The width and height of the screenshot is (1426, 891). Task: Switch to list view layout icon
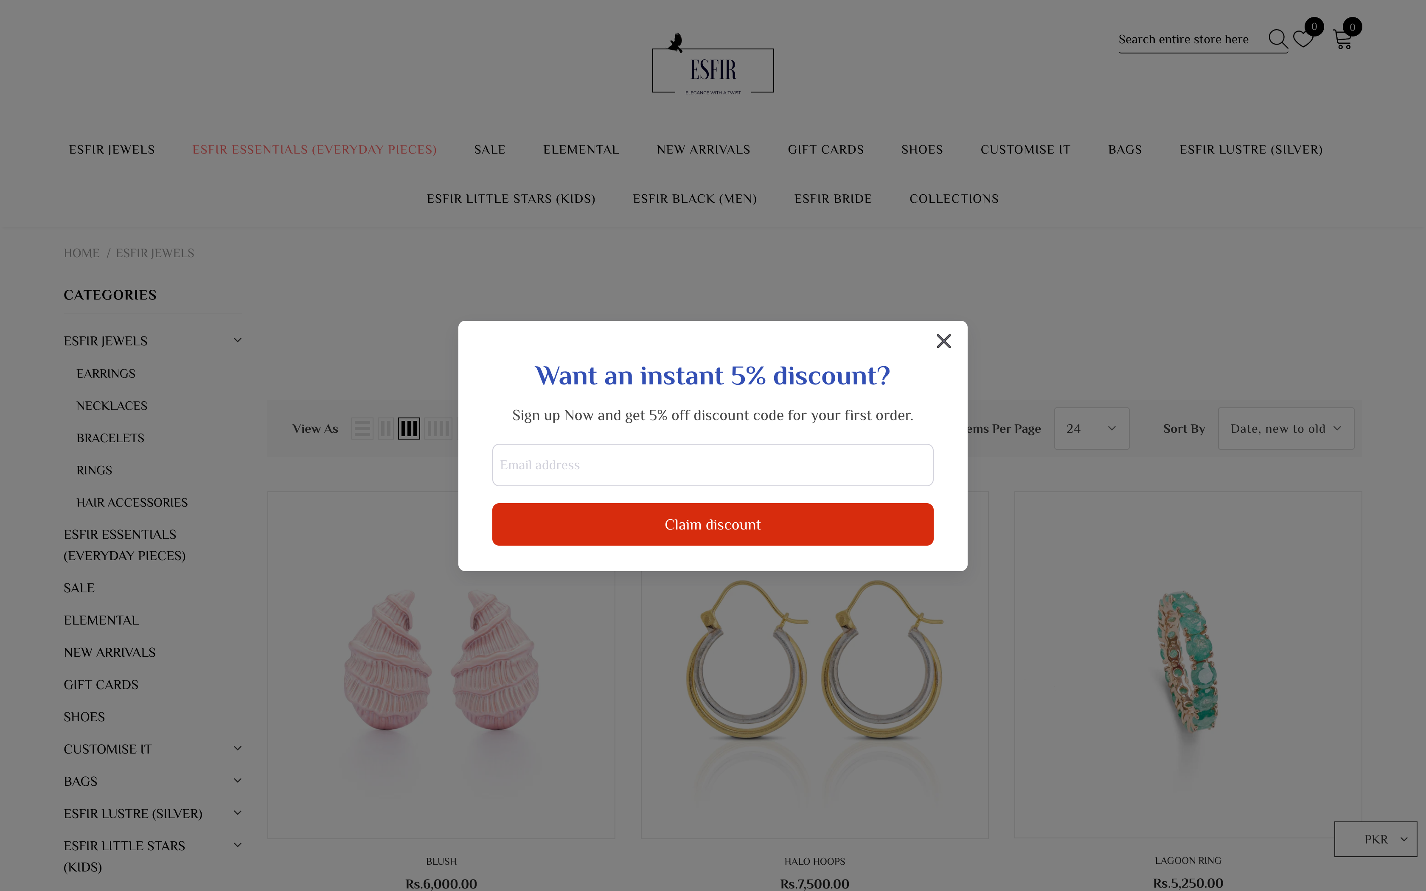[x=362, y=429]
